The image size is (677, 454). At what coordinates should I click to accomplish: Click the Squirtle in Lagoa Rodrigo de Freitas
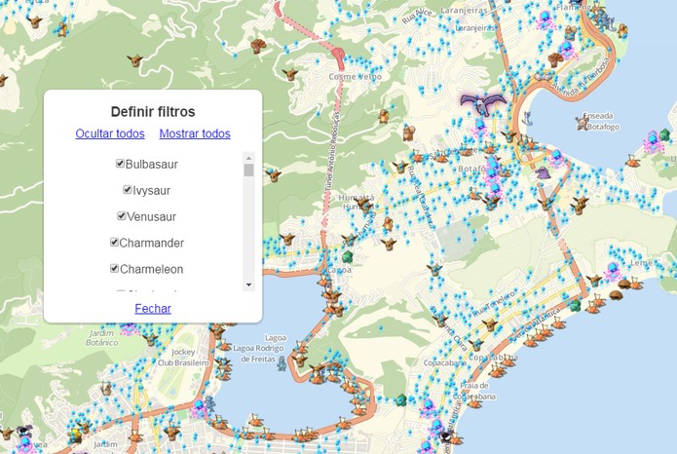pyautogui.click(x=282, y=363)
